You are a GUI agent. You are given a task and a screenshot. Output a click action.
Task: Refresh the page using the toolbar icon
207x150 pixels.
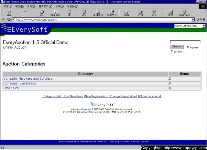(x=56, y=13)
